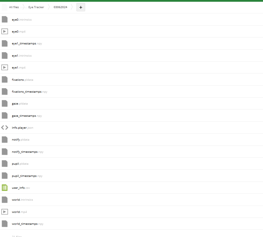Open eye1_timestamps.npy file name
Screen dimensions: 263x237
pos(27,44)
